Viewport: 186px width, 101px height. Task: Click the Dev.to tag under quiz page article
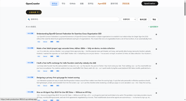click(x=45, y=86)
